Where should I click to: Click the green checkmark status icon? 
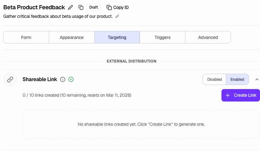pyautogui.click(x=71, y=79)
